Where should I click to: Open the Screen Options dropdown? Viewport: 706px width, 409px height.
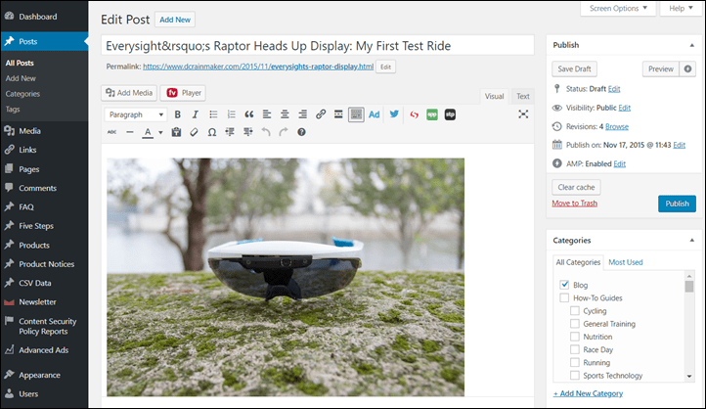click(x=618, y=8)
